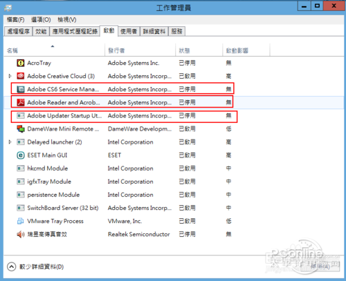Image resolution: width=346 pixels, height=281 pixels.
Task: Select the Adobe Creative Cloud icon
Action: (21, 76)
